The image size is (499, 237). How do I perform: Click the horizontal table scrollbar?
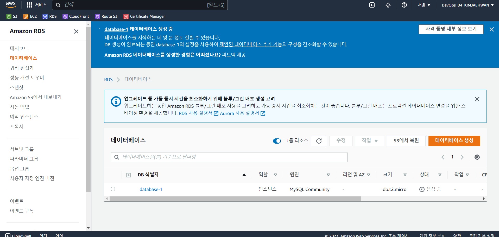click(235, 199)
